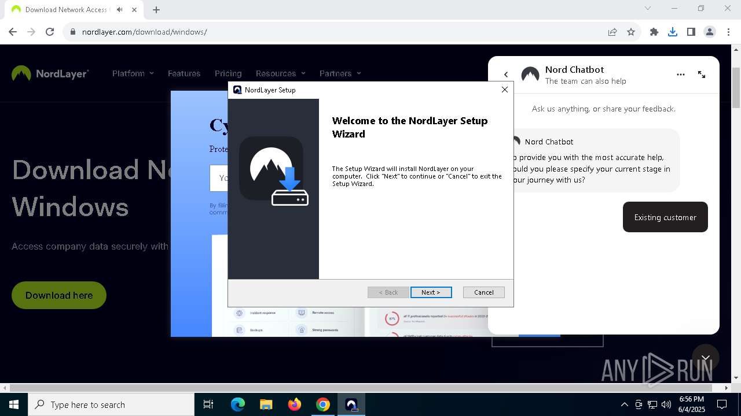Launch Microsoft Edge from the taskbar
741x416 pixels.
coord(238,404)
